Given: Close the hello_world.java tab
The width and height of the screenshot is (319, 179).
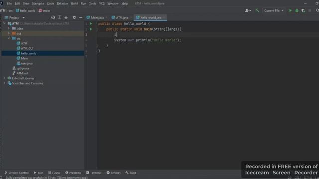Looking at the screenshot, I should pos(164,18).
